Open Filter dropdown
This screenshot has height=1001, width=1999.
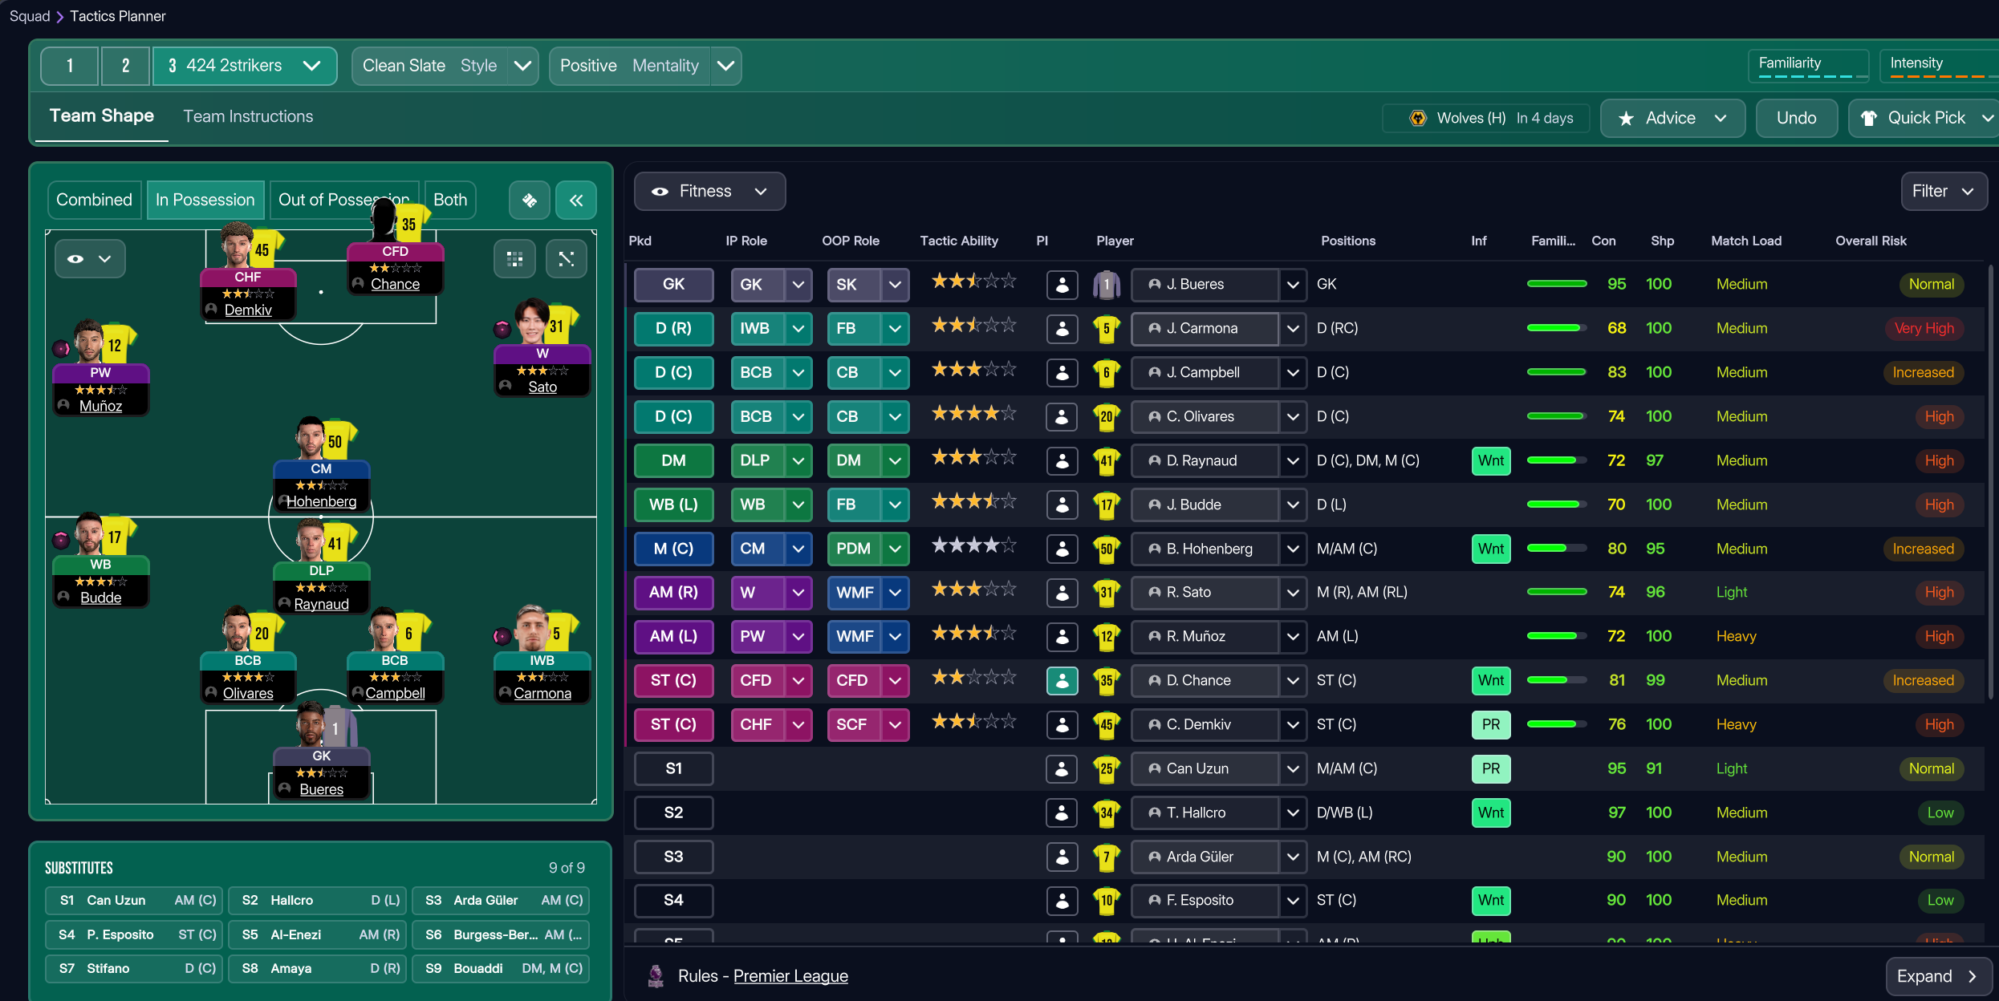[x=1944, y=191]
